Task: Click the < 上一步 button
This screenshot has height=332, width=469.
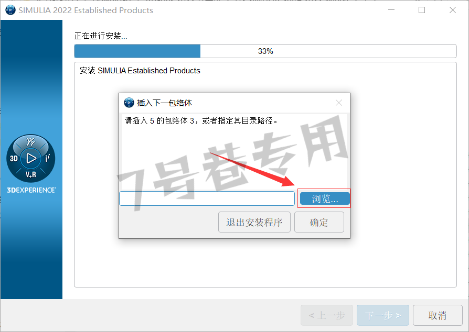Action: pyautogui.click(x=327, y=315)
